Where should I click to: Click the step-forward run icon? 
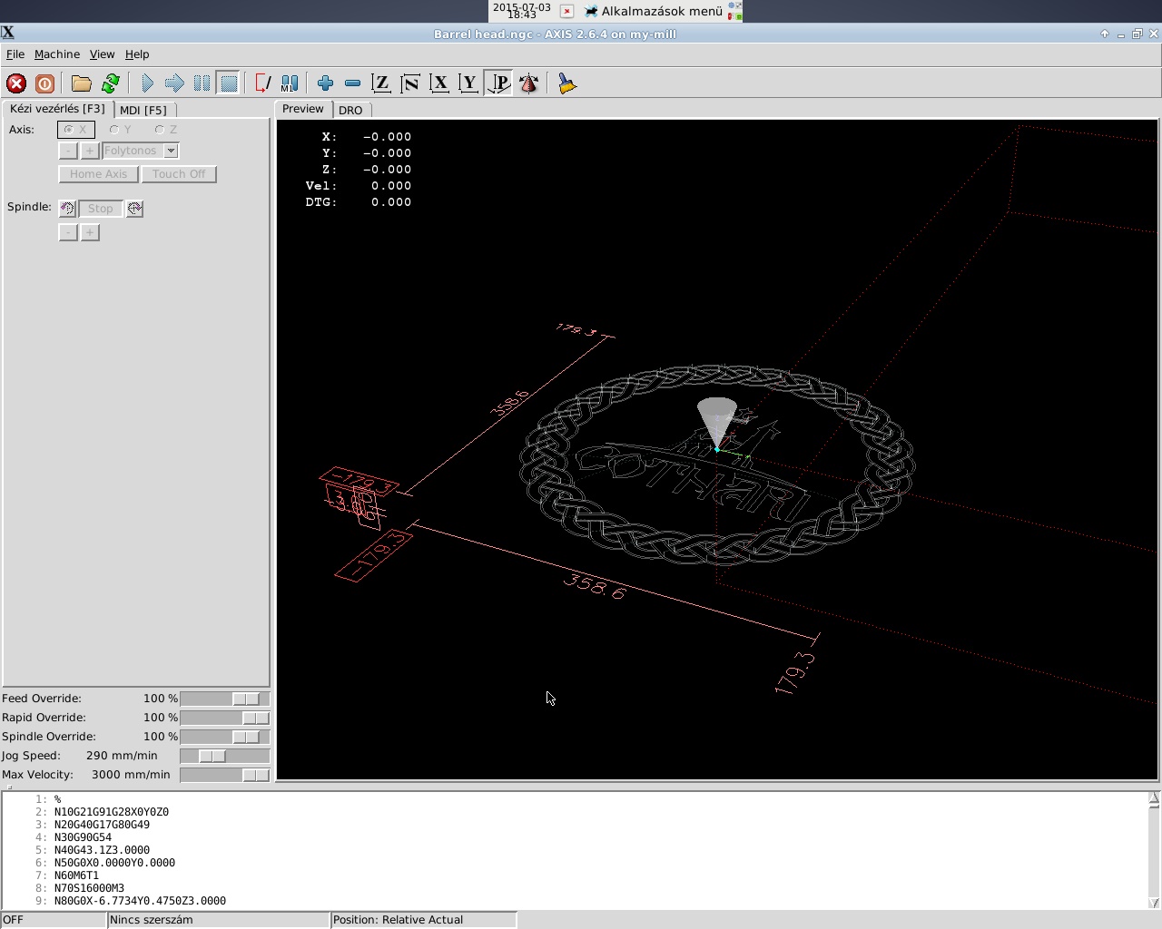174,83
